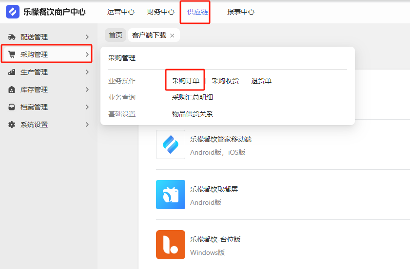
Task: Click the 系统设置 gear icon
Action: tap(12, 125)
